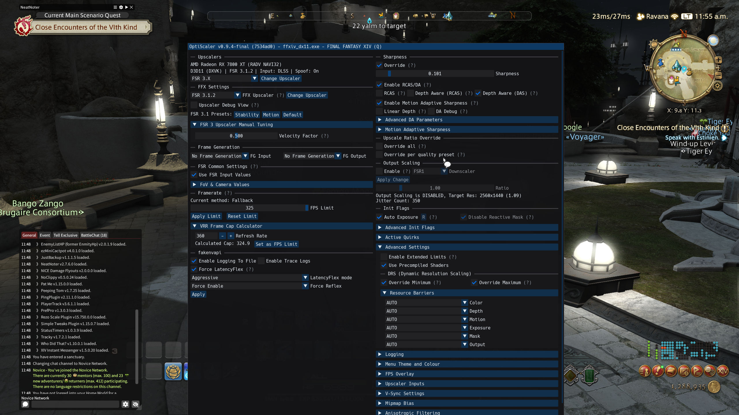Open the Duty menu exclamation icon
Image resolution: width=739 pixels, height=415 pixels.
[658, 371]
